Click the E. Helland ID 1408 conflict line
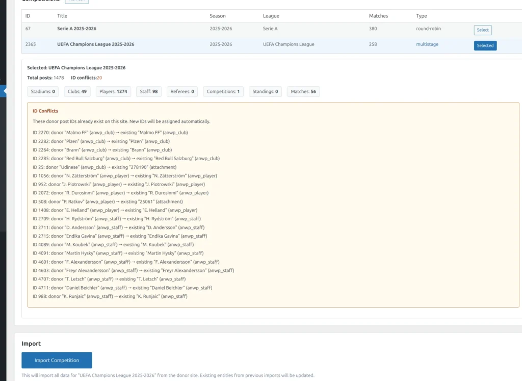Image resolution: width=522 pixels, height=381 pixels. point(115,210)
